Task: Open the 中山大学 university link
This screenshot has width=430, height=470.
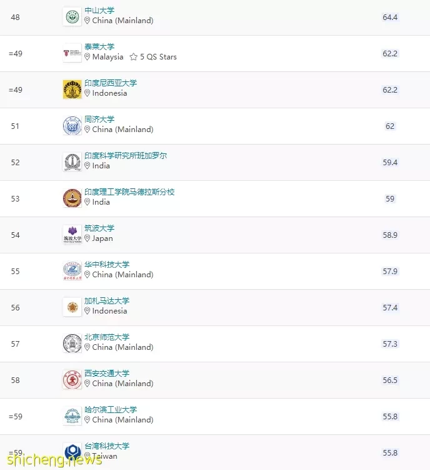Action: coord(99,11)
